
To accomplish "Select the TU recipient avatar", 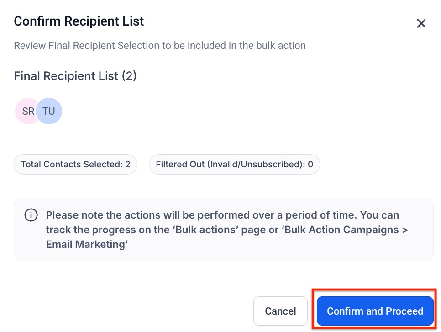I will pos(49,111).
